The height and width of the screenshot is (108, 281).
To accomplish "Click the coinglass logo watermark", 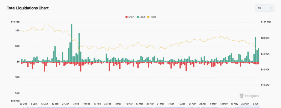I will (x=249, y=96).
